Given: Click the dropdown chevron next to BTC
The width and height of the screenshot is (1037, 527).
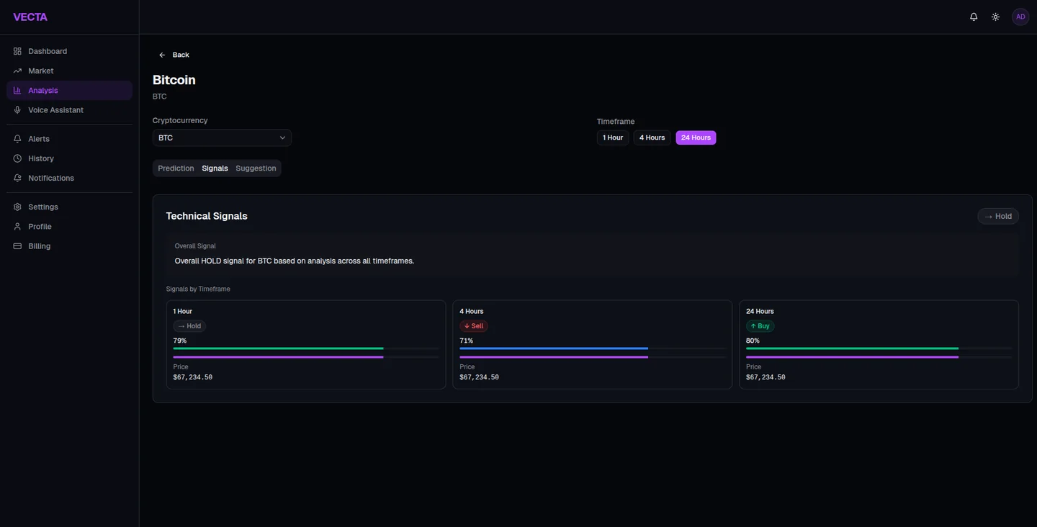Looking at the screenshot, I should pyautogui.click(x=282, y=138).
